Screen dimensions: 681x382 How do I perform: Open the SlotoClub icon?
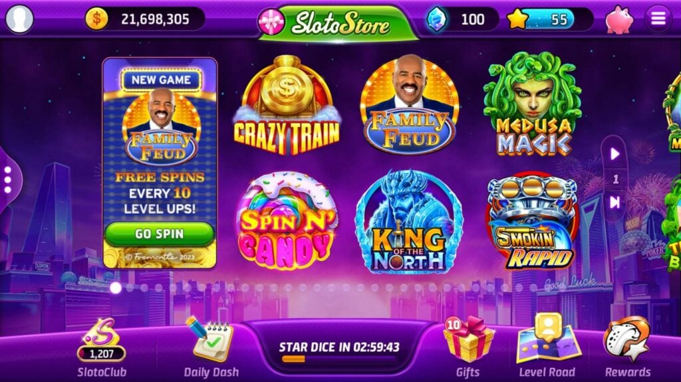tap(101, 340)
